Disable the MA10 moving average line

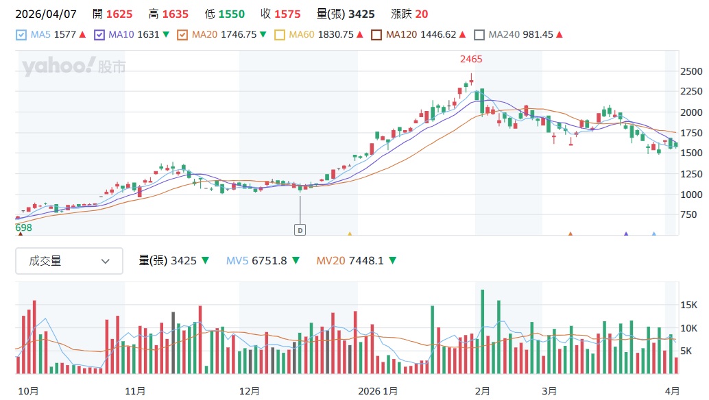click(100, 35)
